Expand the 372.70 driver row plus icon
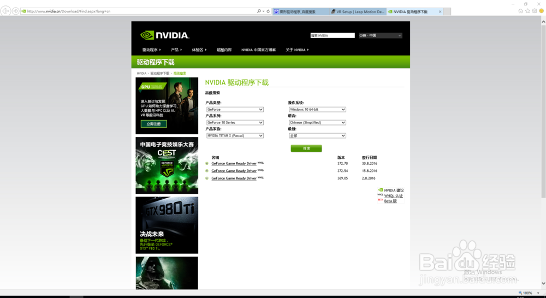 [x=207, y=163]
